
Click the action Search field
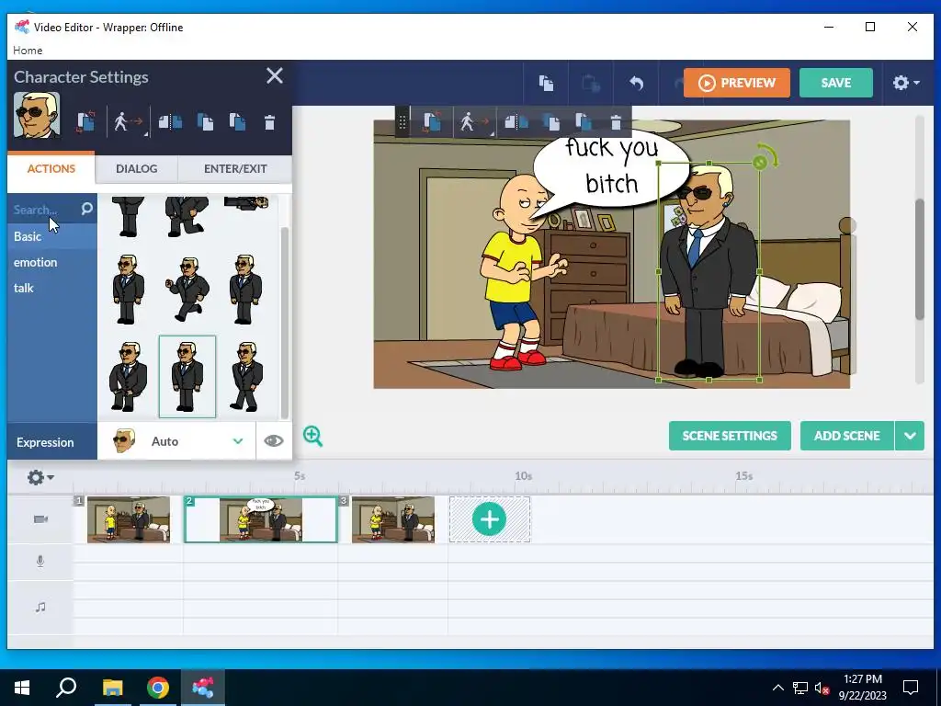click(45, 210)
